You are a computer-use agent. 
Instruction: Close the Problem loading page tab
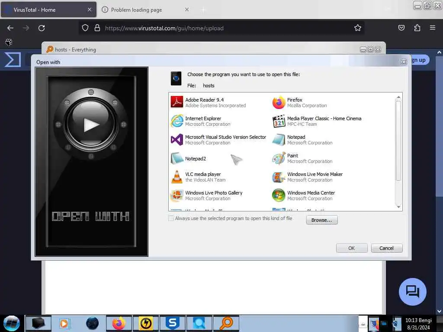tap(187, 10)
